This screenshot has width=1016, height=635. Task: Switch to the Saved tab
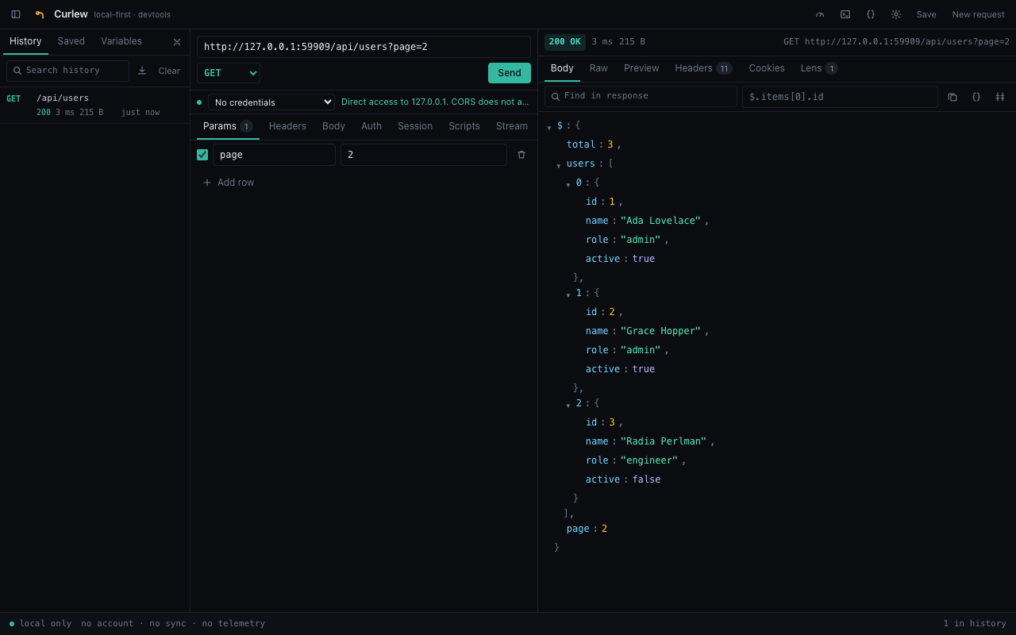(x=71, y=41)
